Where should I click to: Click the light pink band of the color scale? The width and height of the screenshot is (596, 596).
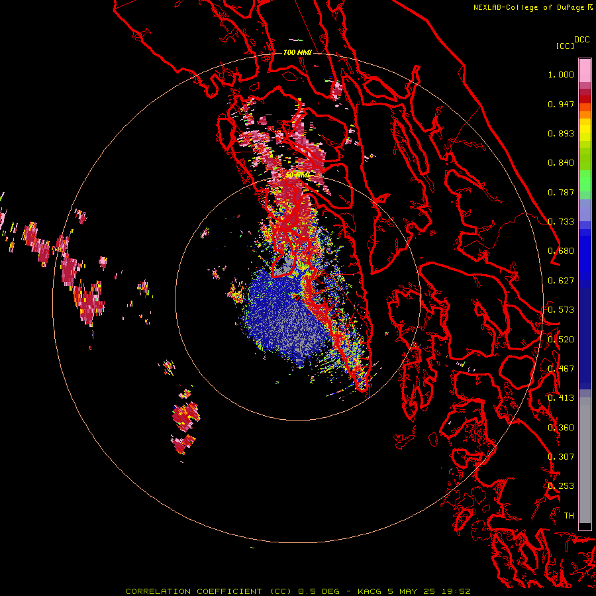tap(585, 70)
